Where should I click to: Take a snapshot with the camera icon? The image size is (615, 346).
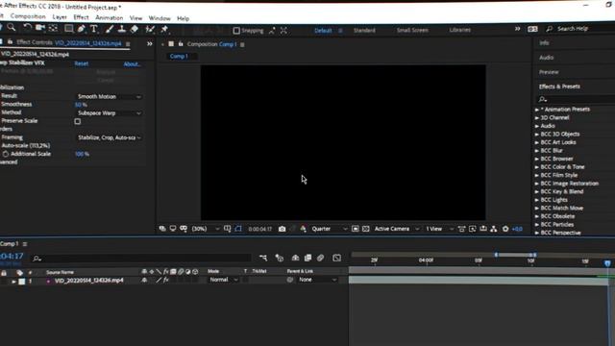coord(282,229)
